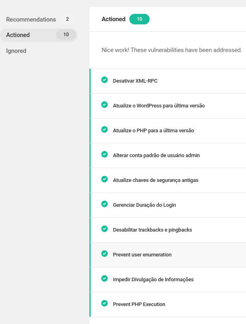Click the check icon for Gerenciar Duração do Login
246x324 pixels.
point(104,204)
